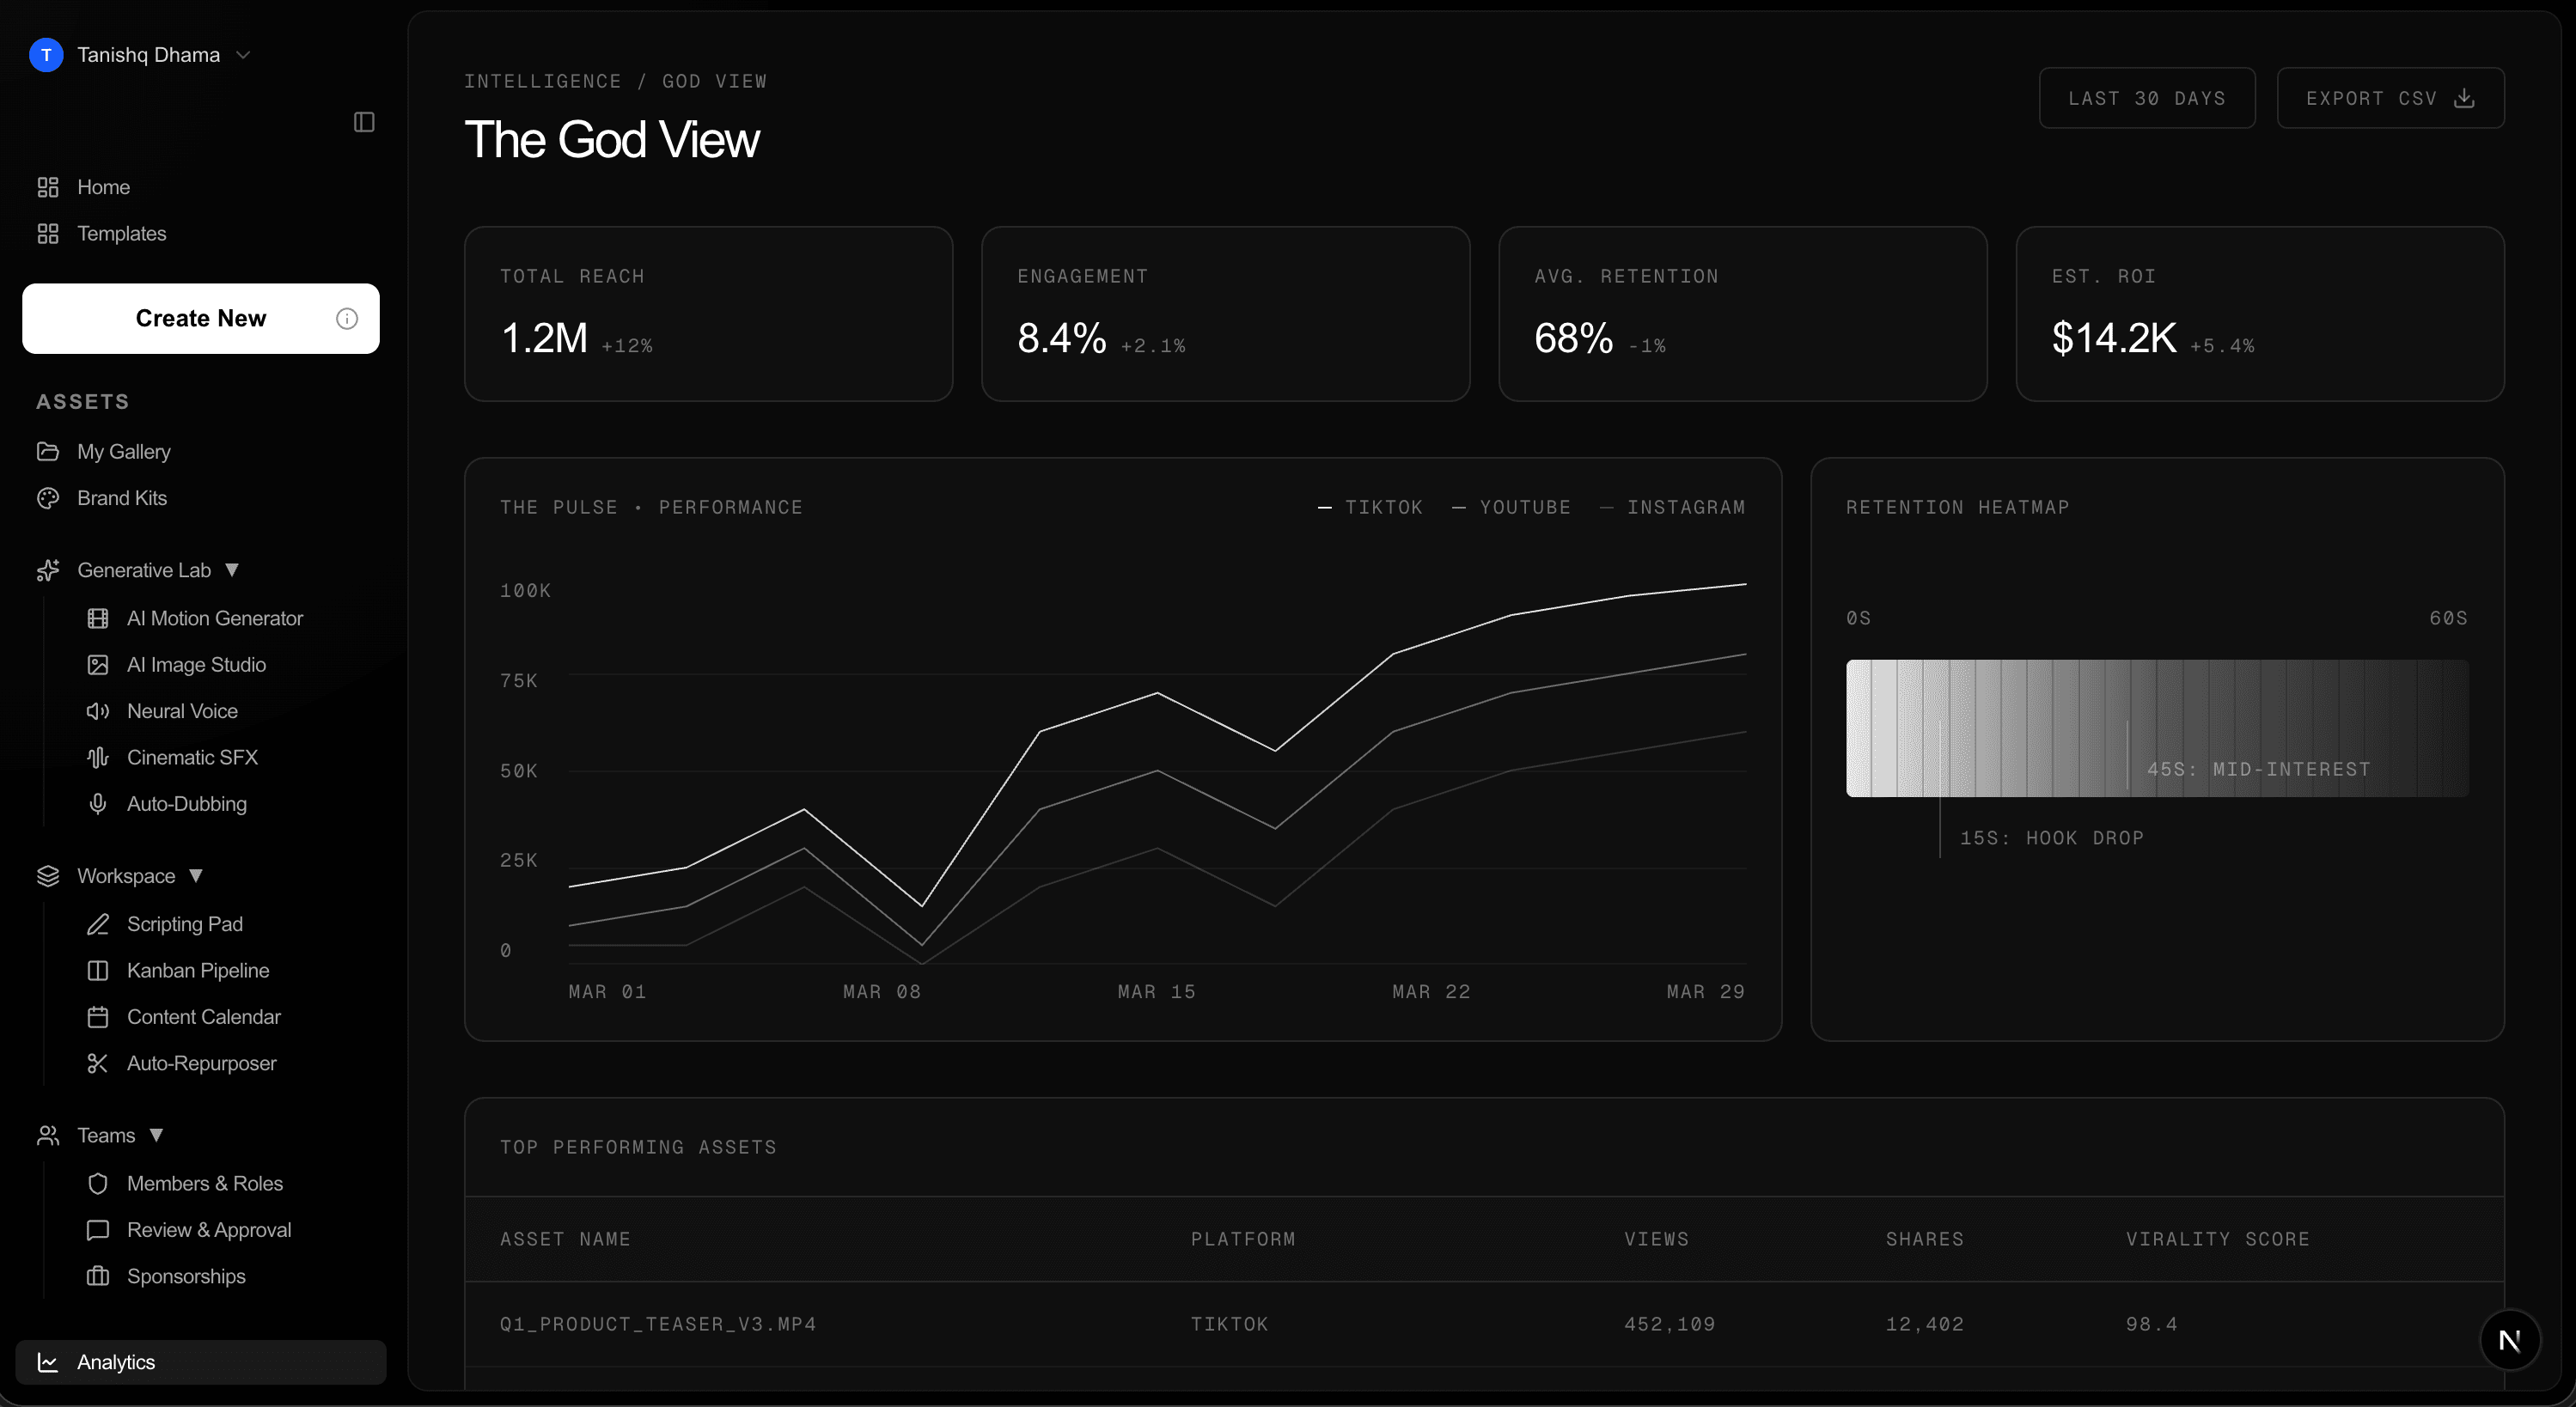
Task: Click the info icon on Create New
Action: (347, 318)
